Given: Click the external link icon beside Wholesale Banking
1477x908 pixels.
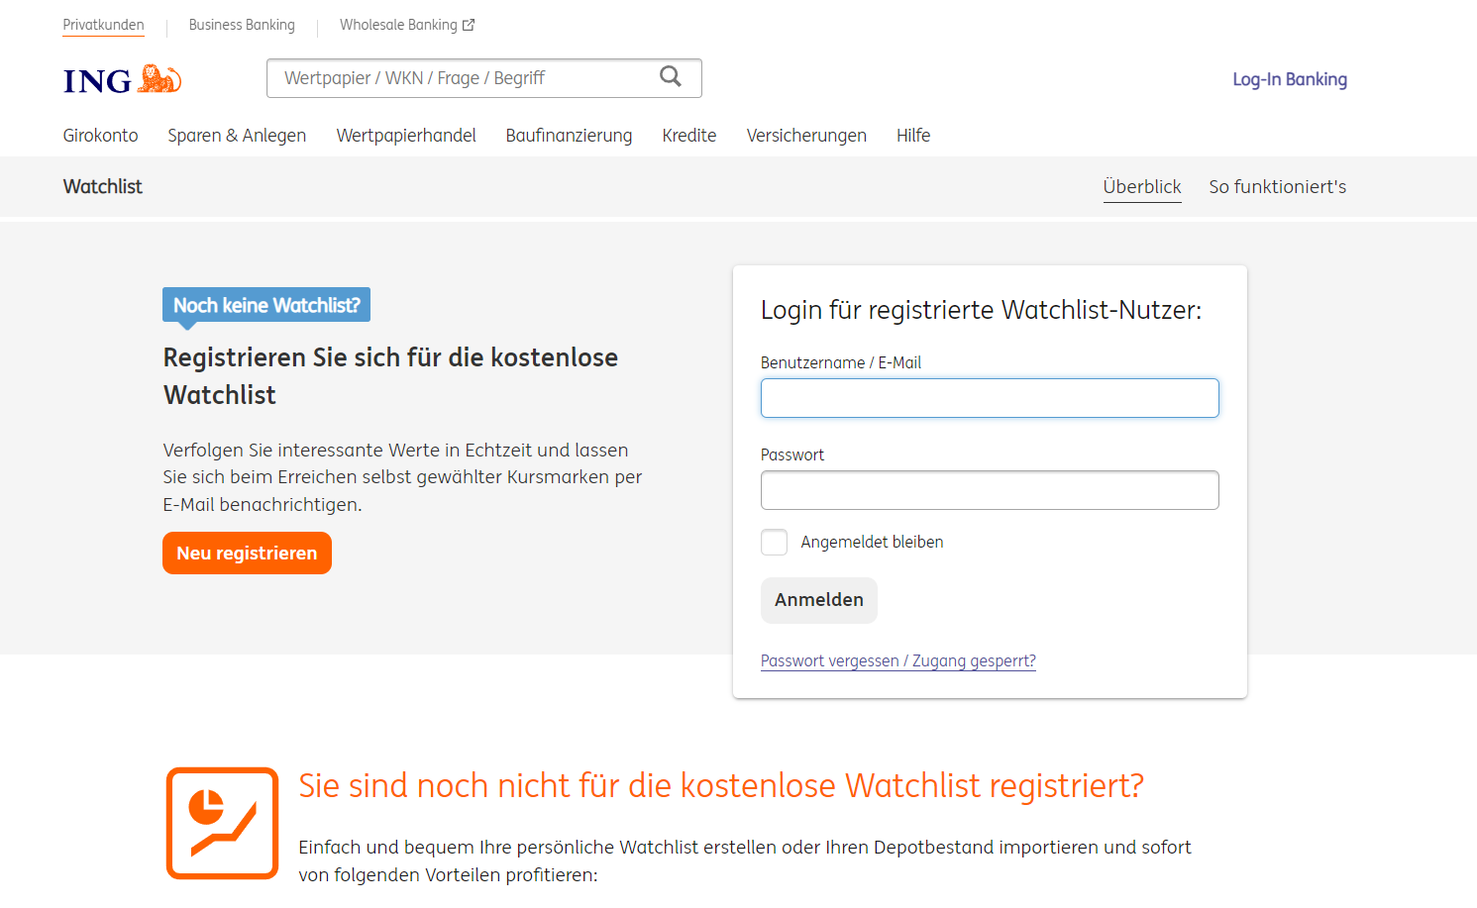Looking at the screenshot, I should pyautogui.click(x=469, y=25).
